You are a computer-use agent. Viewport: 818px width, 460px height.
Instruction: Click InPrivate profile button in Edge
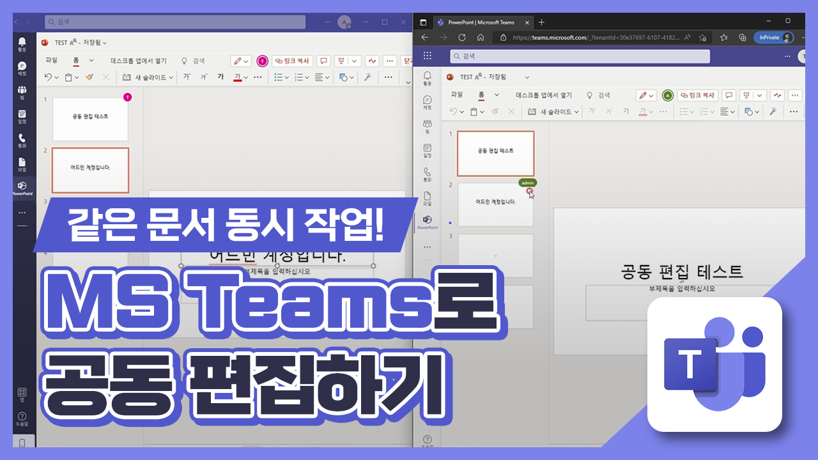point(773,38)
